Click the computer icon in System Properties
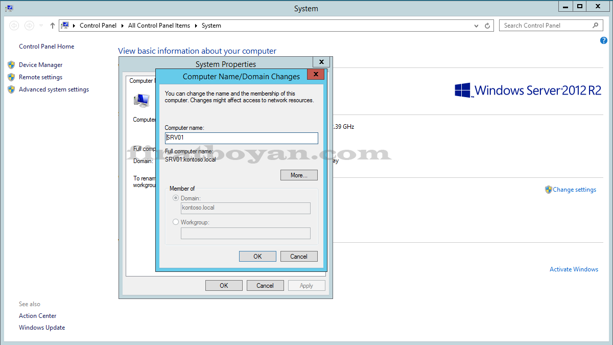613x345 pixels. (x=142, y=100)
